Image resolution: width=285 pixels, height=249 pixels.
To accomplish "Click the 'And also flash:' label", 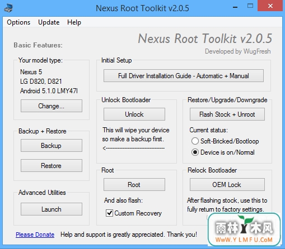I will coord(123,200).
